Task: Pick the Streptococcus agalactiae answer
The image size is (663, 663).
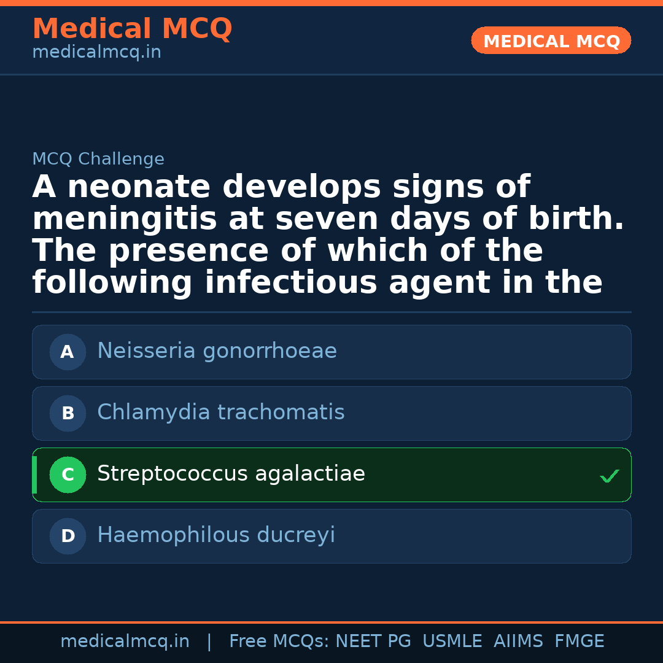Action: click(x=231, y=474)
